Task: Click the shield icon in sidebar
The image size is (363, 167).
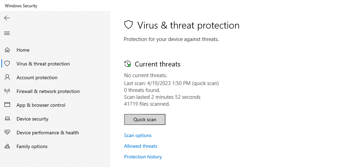Action: (x=7, y=63)
